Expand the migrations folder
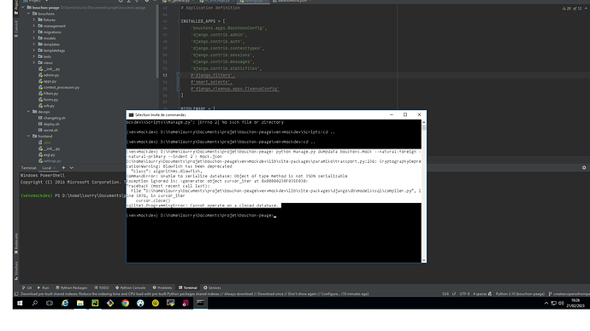 pyautogui.click(x=34, y=32)
